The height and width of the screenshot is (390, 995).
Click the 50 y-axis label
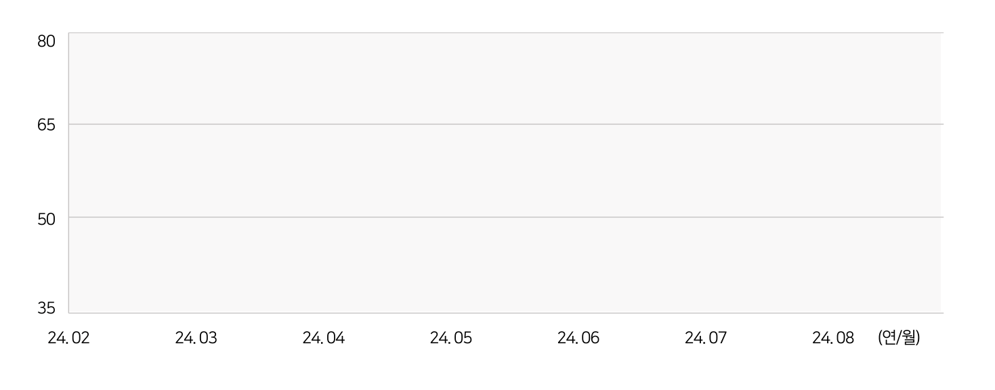click(x=46, y=218)
